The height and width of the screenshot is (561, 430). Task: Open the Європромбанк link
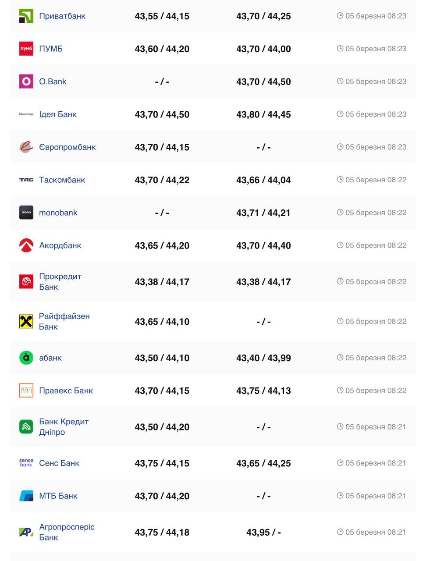[68, 147]
